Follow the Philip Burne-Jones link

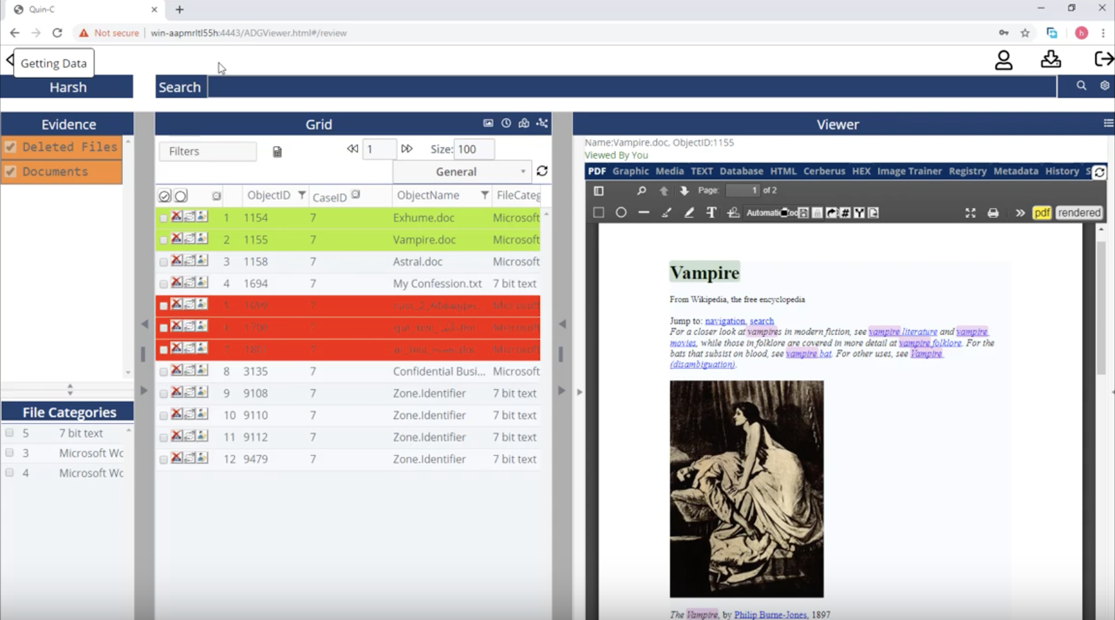click(770, 614)
